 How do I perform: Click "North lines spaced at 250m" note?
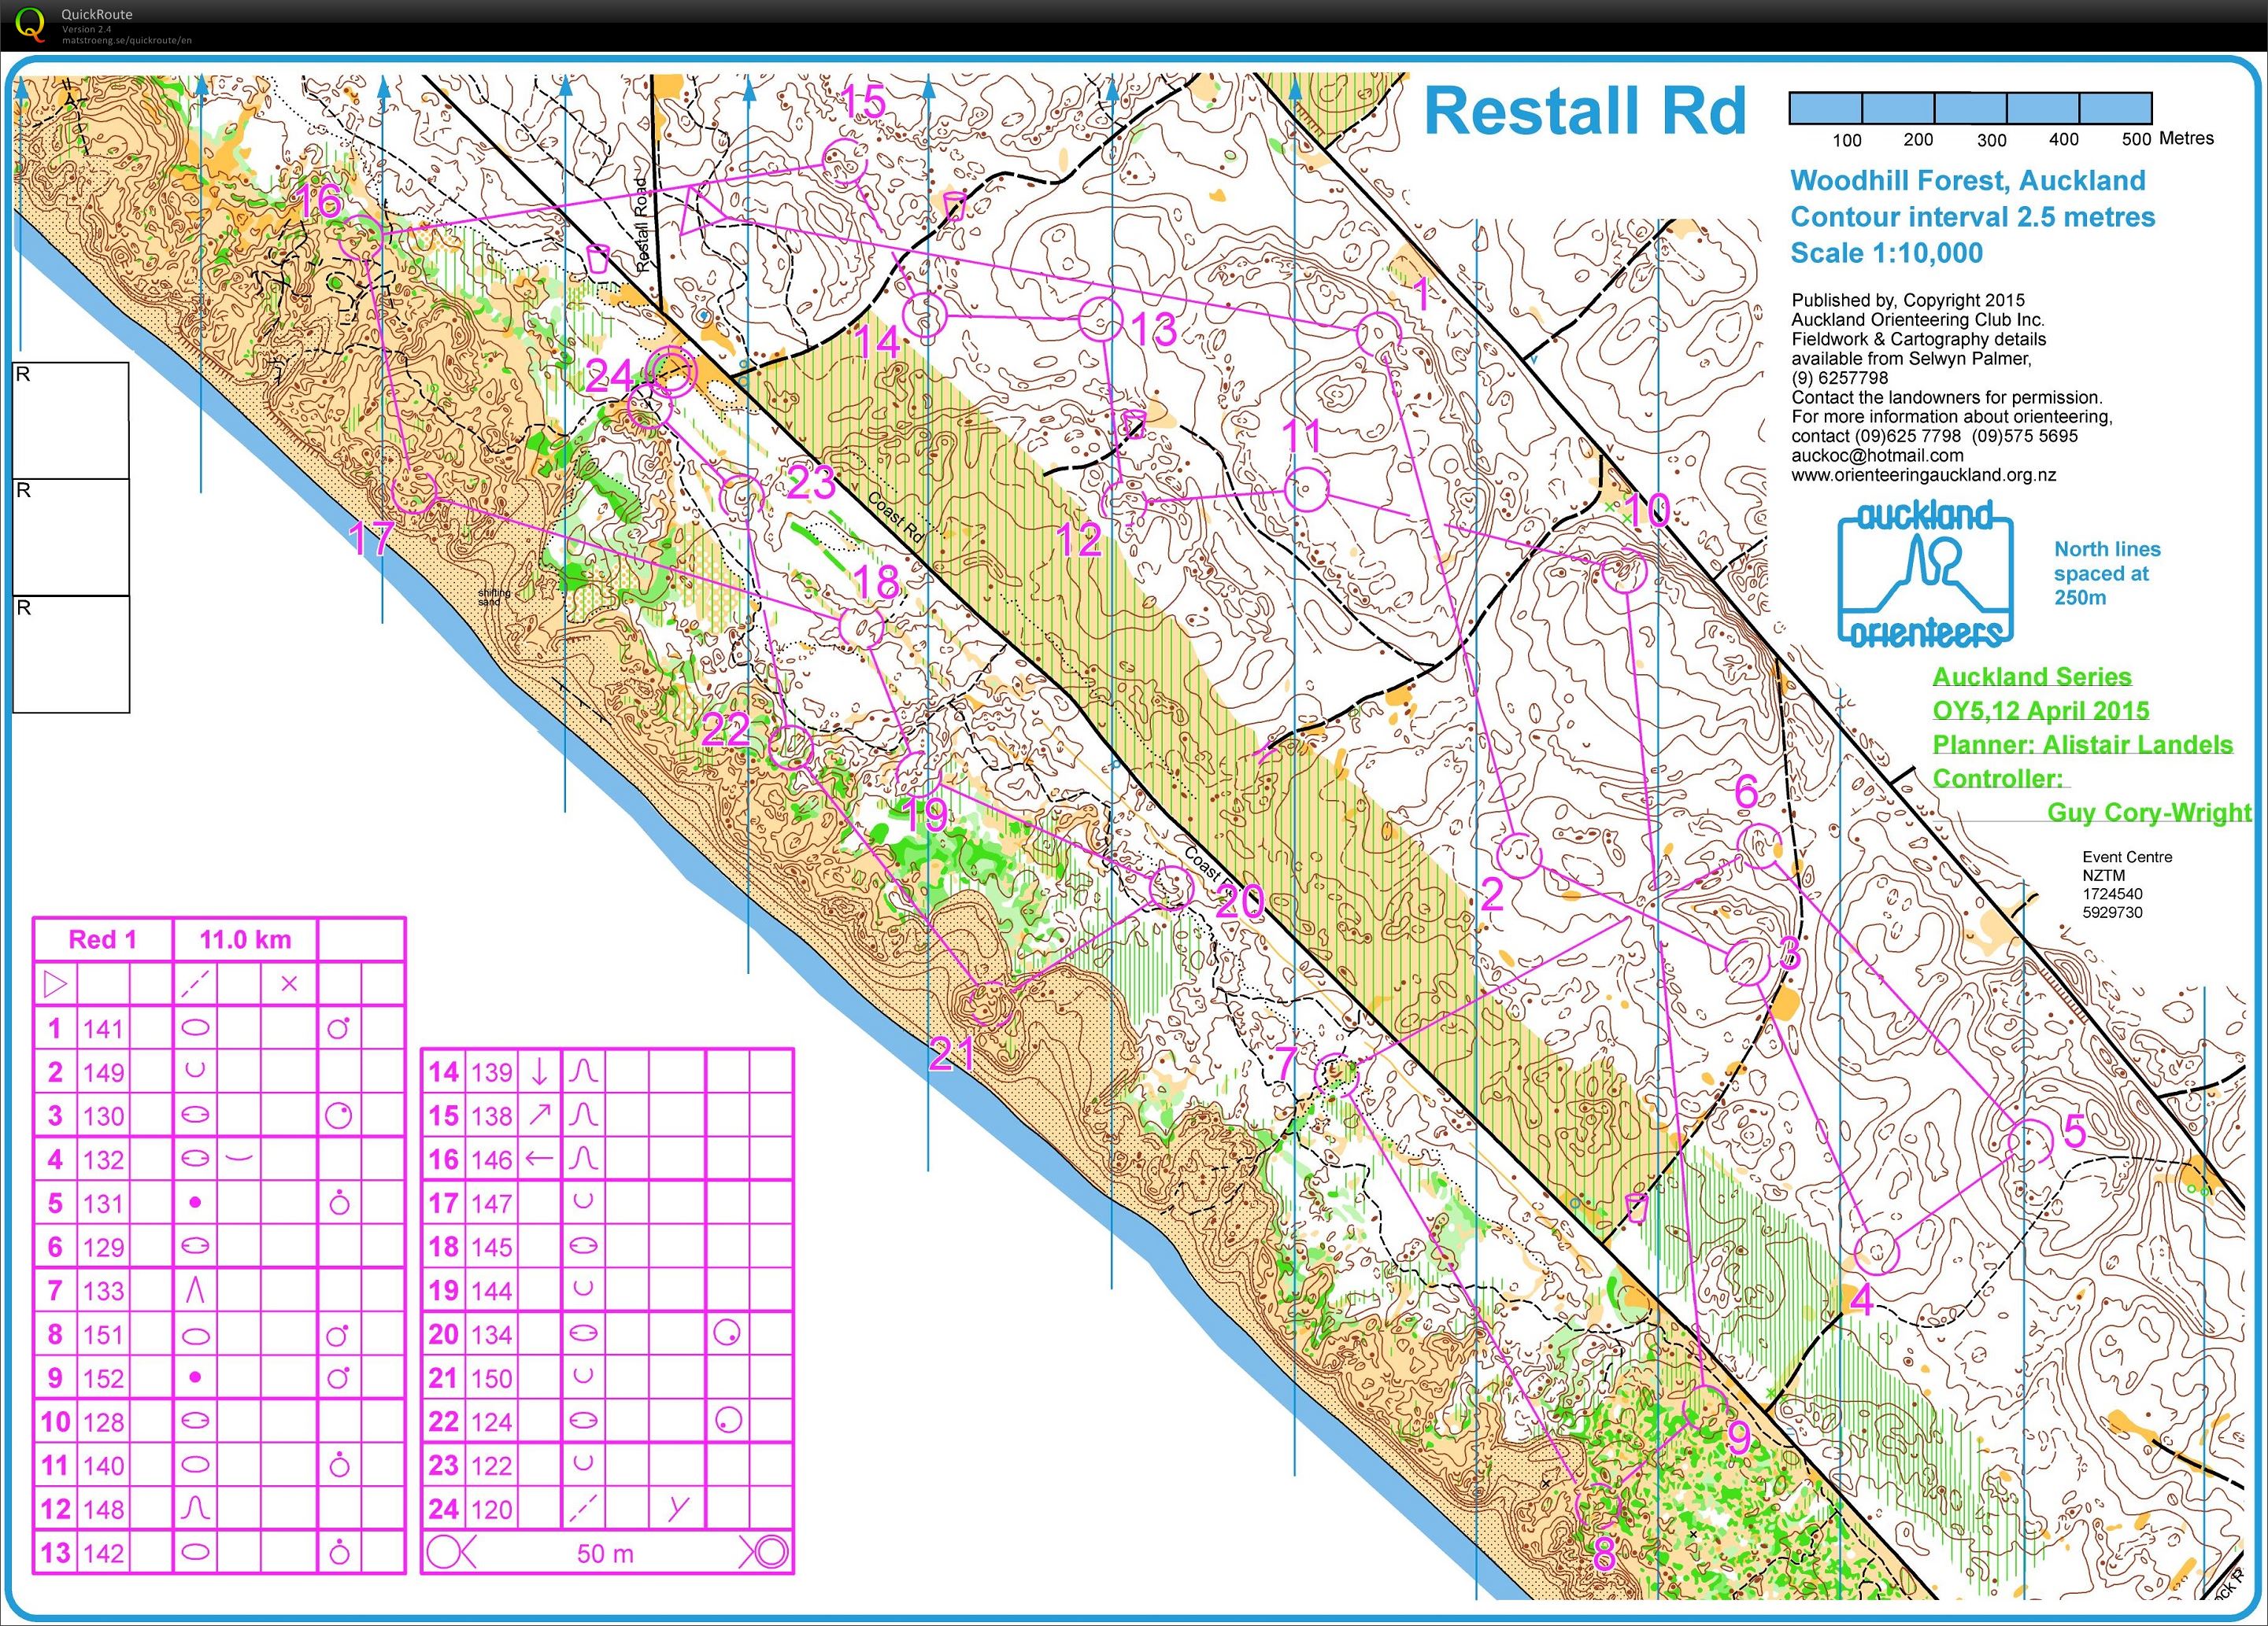[x=2107, y=573]
